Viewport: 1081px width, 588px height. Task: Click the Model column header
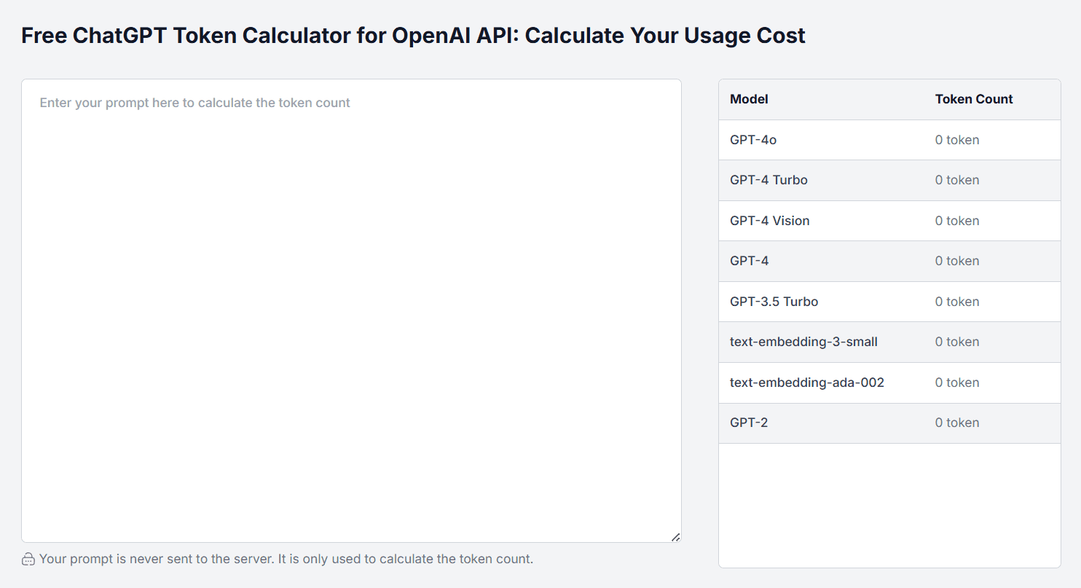tap(749, 99)
